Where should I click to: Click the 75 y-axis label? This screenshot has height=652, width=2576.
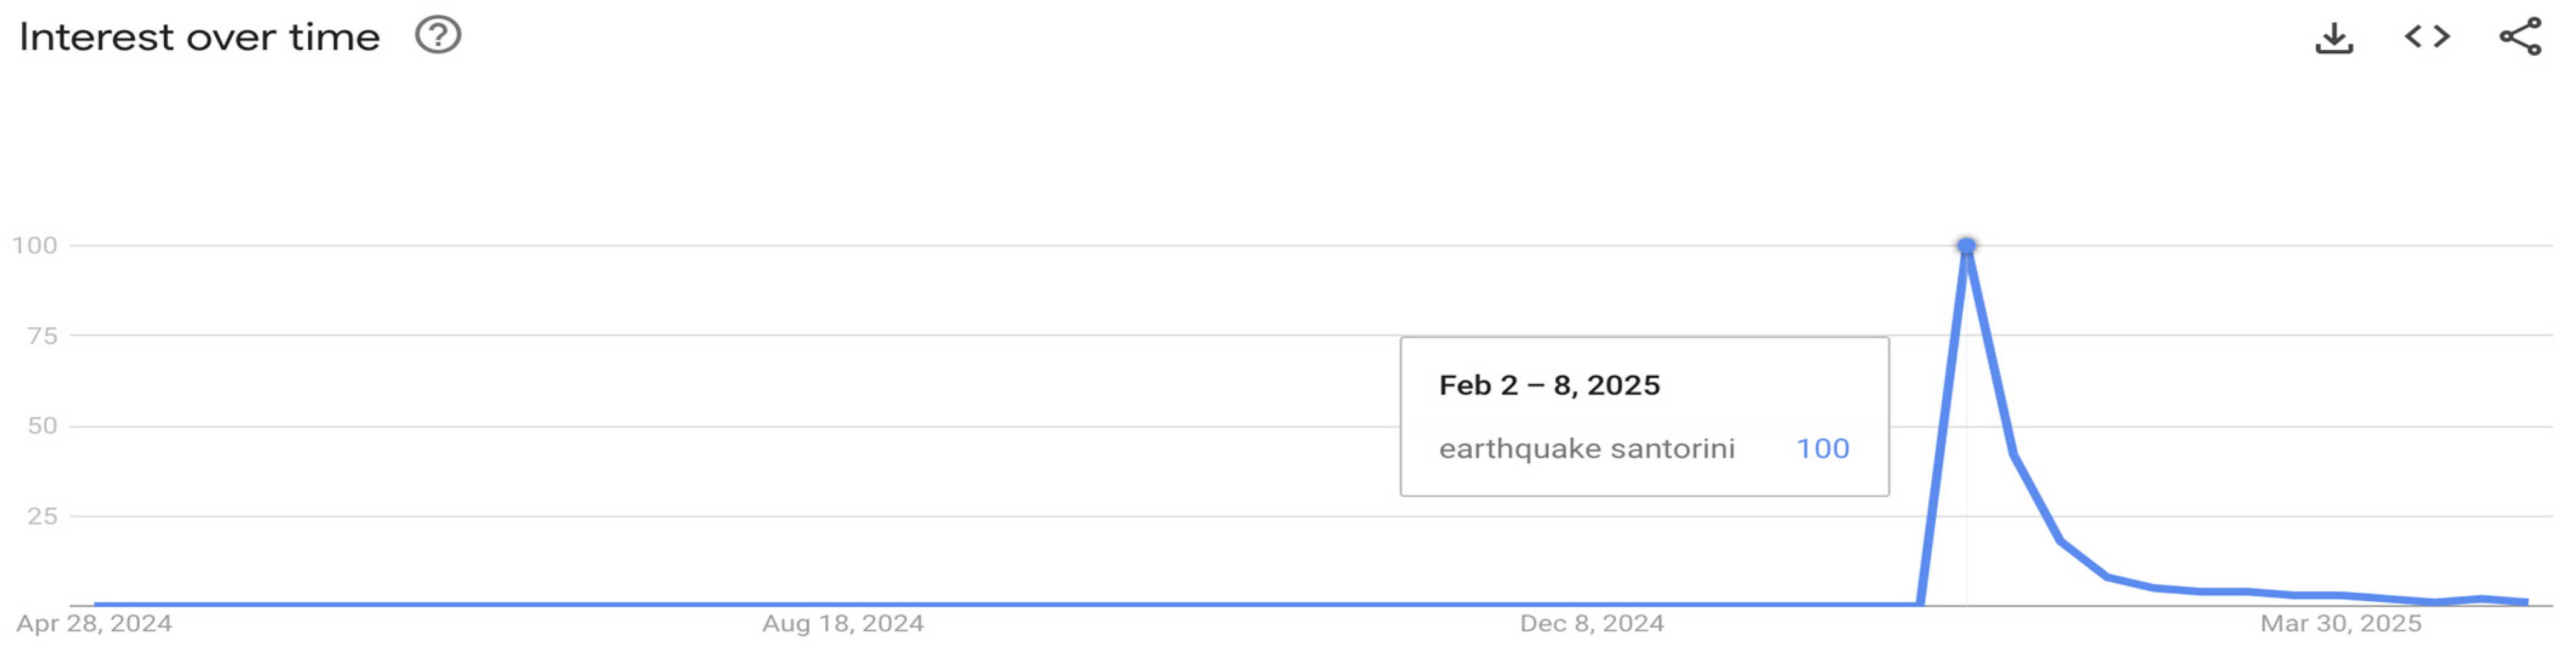[x=42, y=336]
